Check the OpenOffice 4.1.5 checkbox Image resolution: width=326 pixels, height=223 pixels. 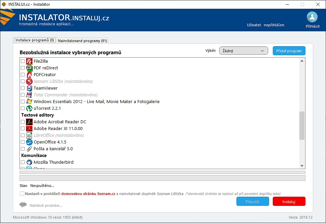[23, 142]
